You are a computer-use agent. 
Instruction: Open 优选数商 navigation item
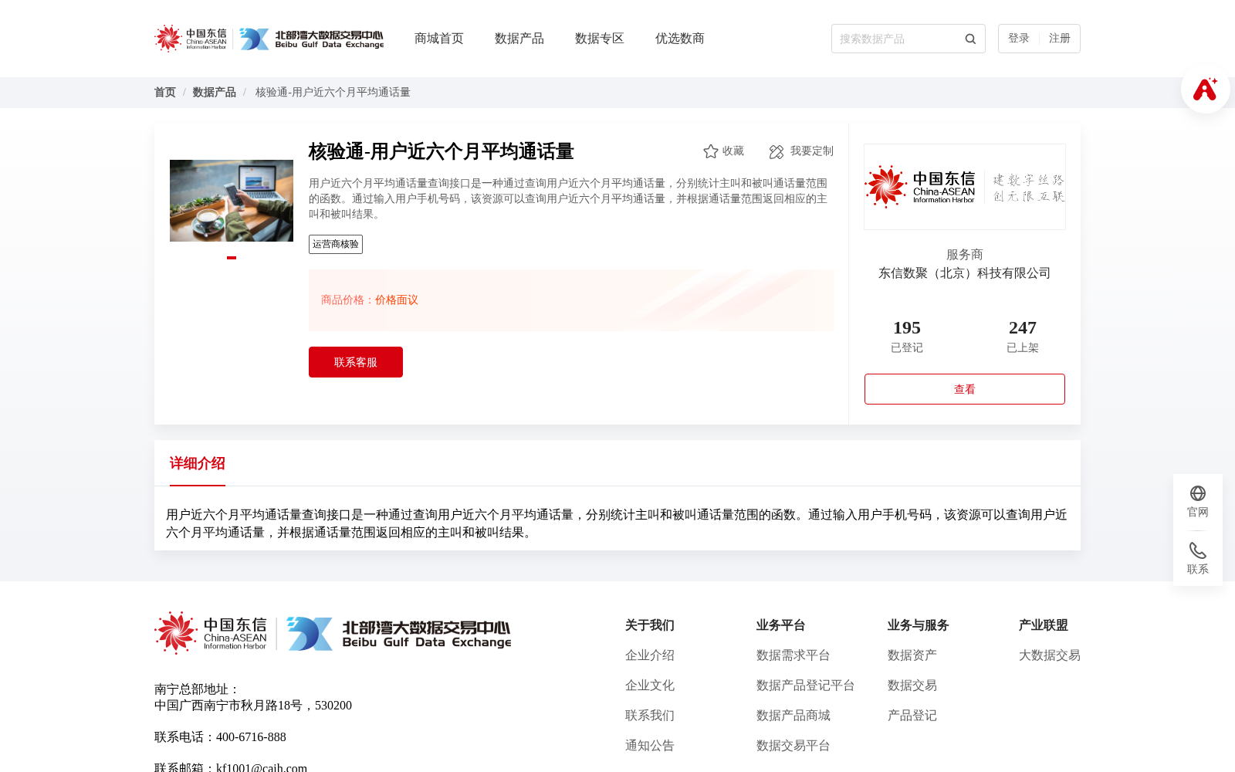click(x=680, y=39)
